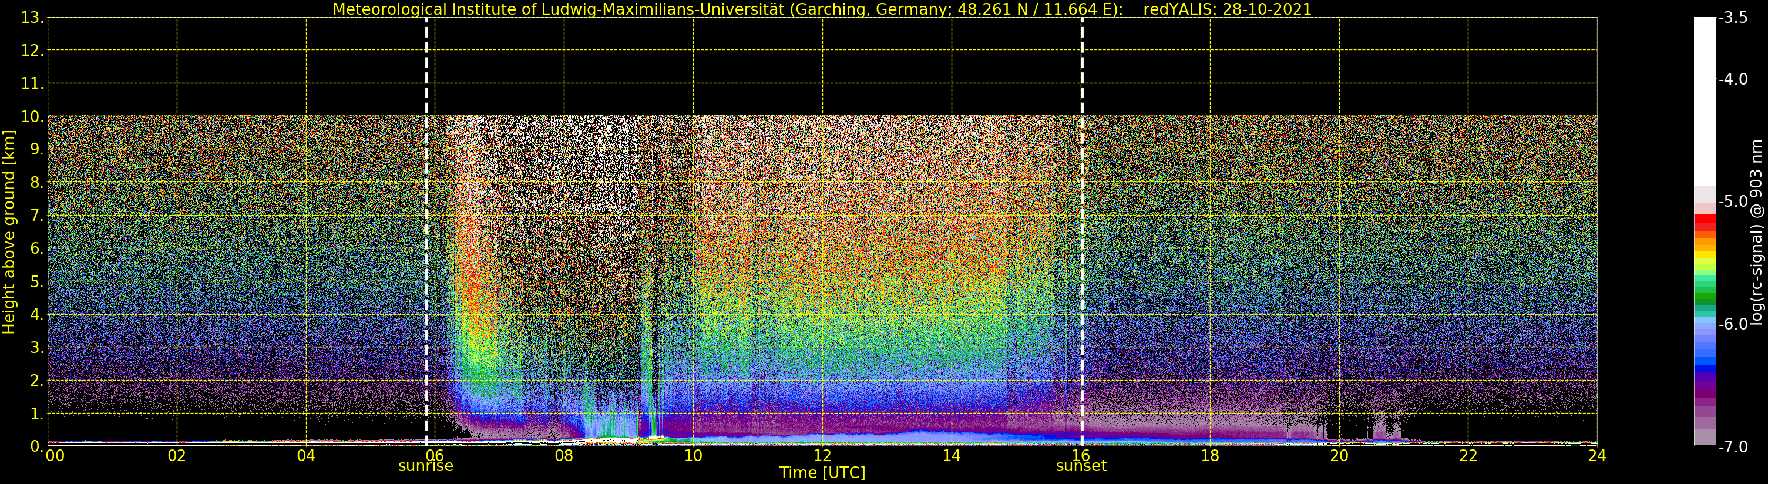This screenshot has height=484, width=1768.
Task: Click the -4.0 colorbar tick label
Action: (x=1733, y=80)
